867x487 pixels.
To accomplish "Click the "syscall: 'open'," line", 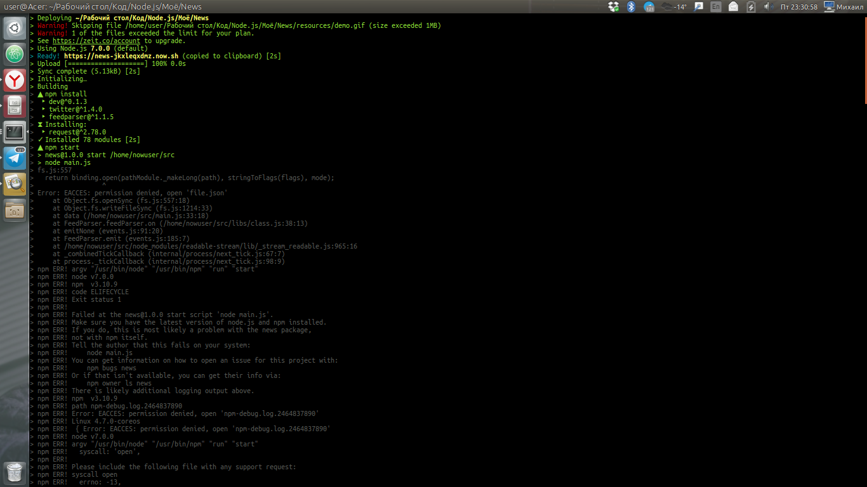I will [110, 451].
